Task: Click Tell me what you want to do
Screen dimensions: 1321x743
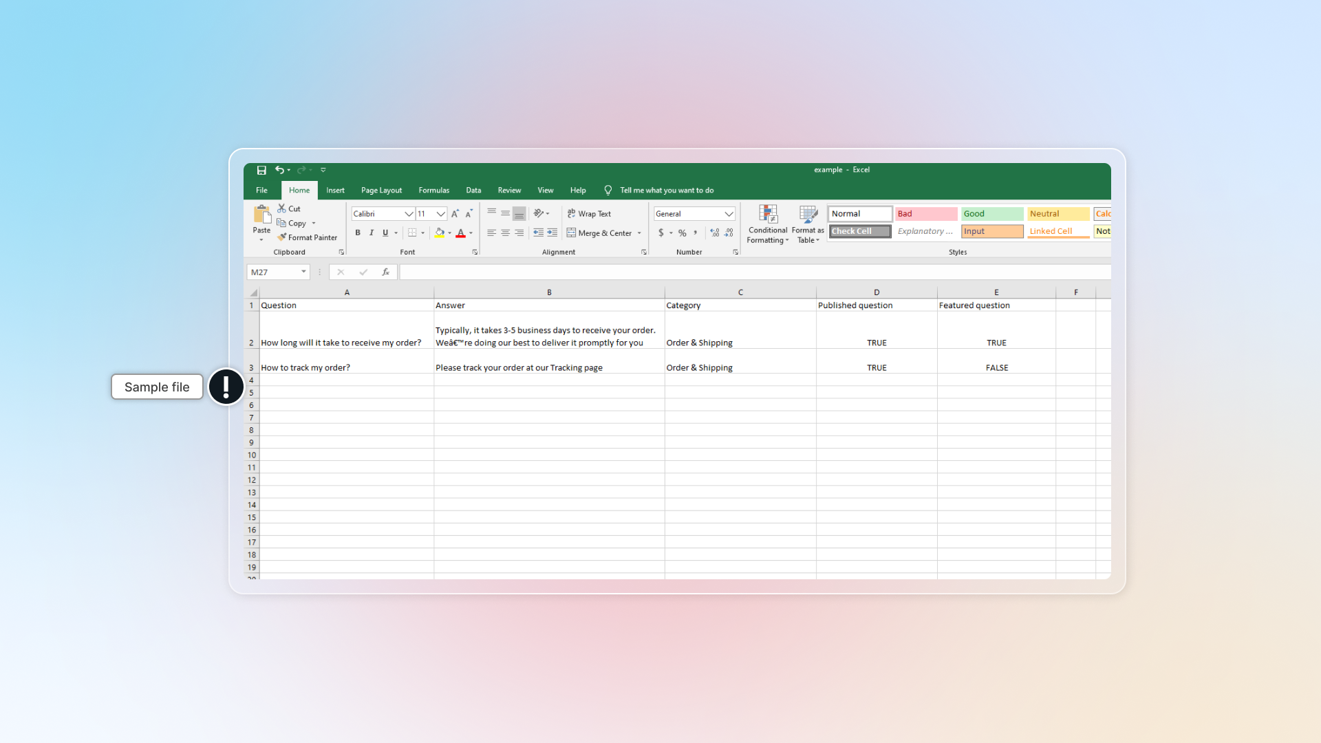Action: coord(666,190)
